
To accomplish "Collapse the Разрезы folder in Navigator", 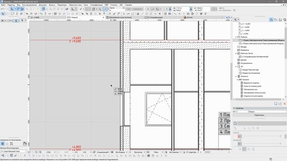I will pyautogui.click(x=236, y=37).
